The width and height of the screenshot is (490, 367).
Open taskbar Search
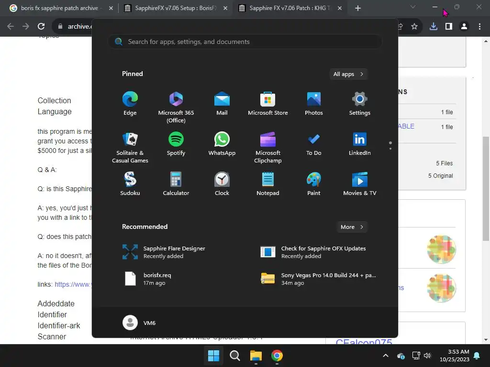pyautogui.click(x=234, y=356)
